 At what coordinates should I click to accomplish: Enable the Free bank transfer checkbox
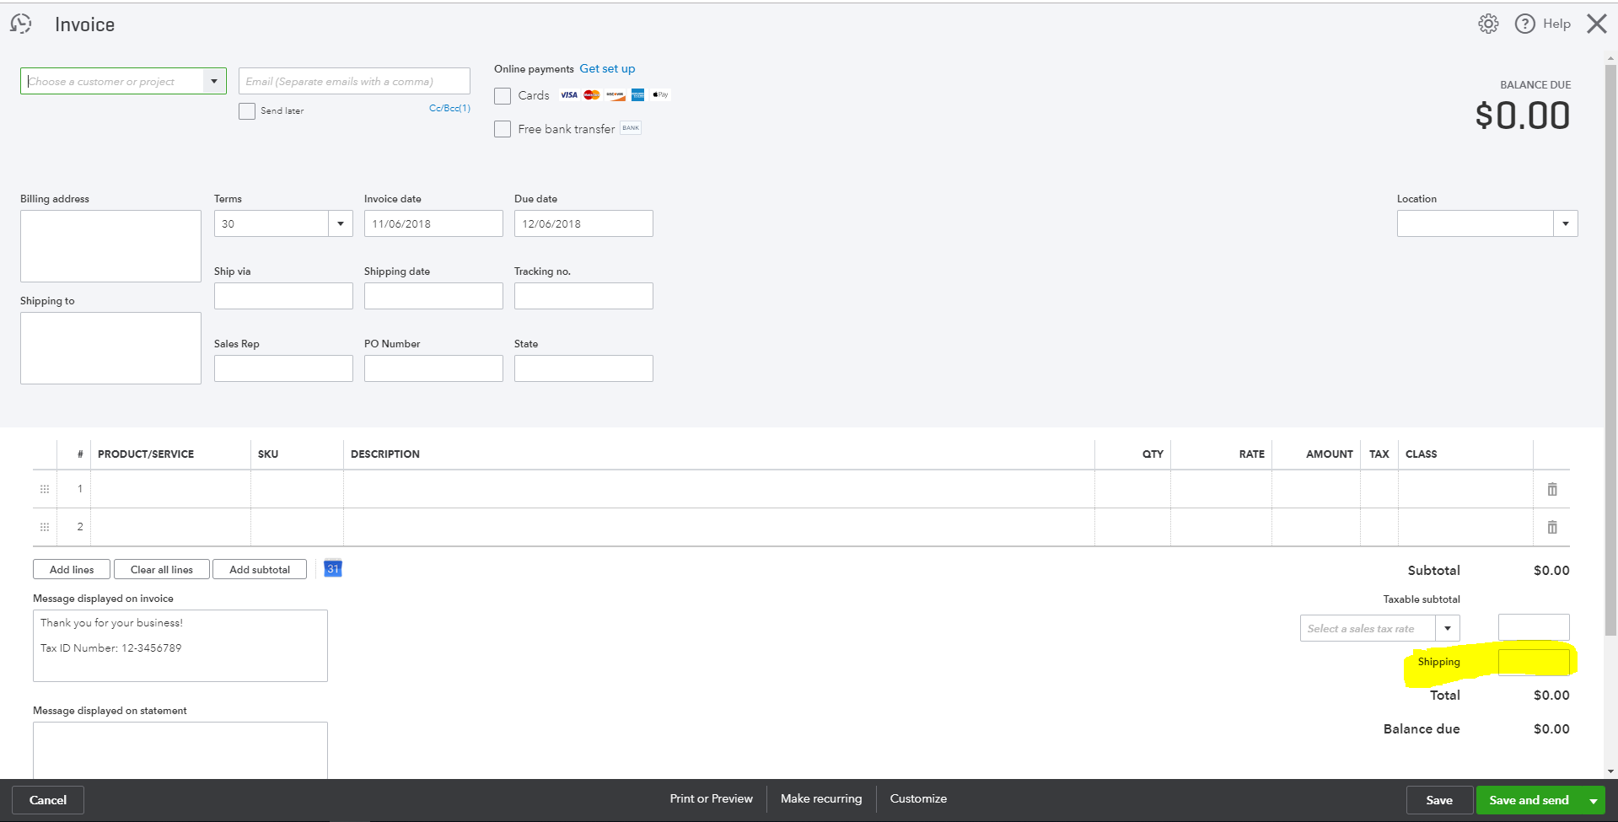502,128
